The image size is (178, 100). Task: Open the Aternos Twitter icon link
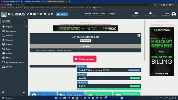tap(28, 14)
